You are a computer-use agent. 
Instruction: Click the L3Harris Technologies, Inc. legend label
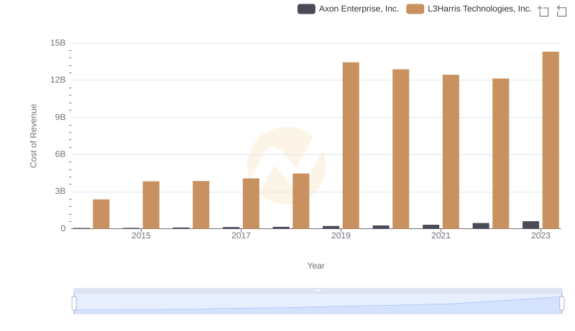[x=479, y=9]
